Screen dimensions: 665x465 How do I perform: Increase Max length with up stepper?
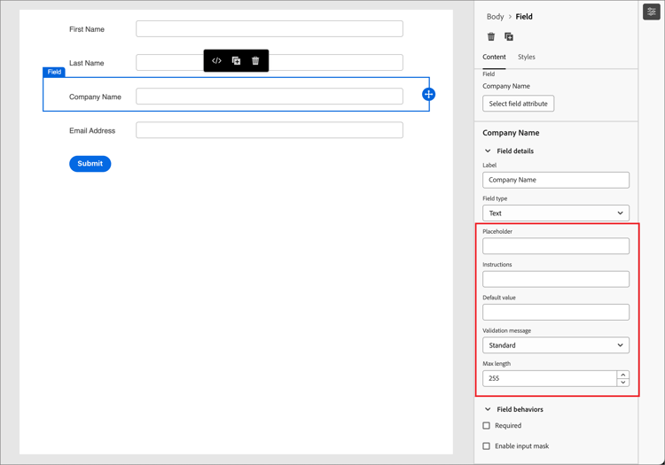pyautogui.click(x=622, y=375)
